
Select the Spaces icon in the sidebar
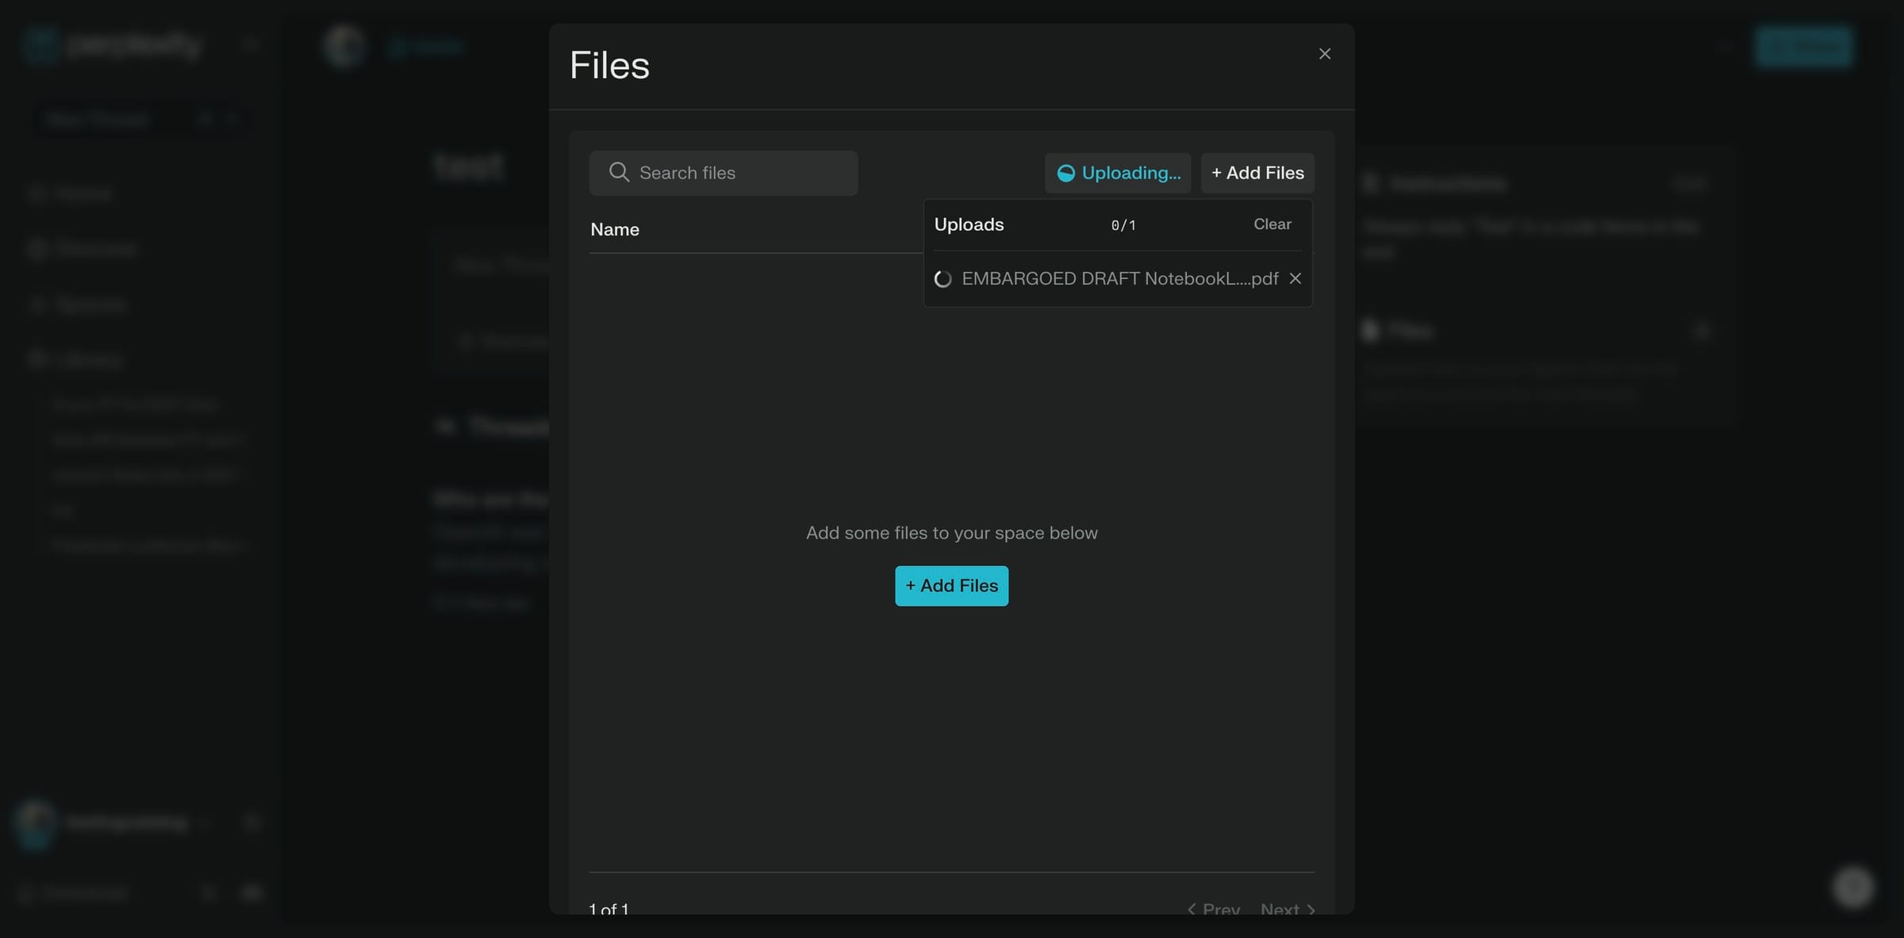click(36, 304)
